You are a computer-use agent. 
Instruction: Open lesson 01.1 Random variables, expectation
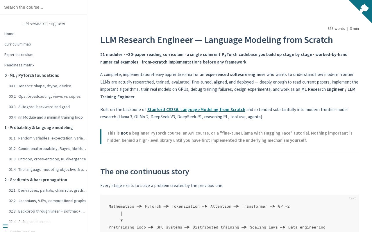tap(48, 138)
